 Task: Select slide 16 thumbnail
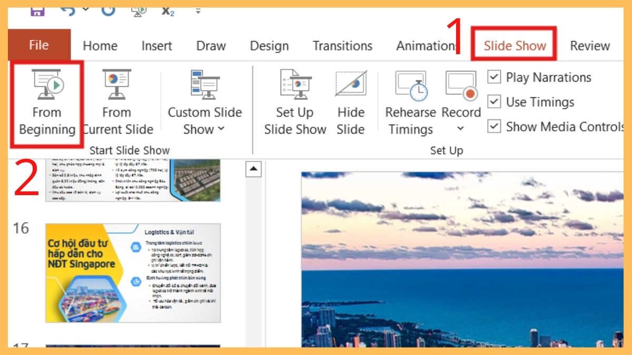tap(133, 273)
